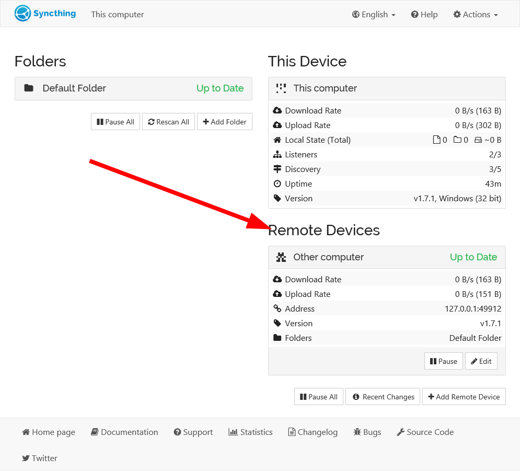Open the Actions dropdown menu
Screen dimensions: 520x471
(476, 15)
